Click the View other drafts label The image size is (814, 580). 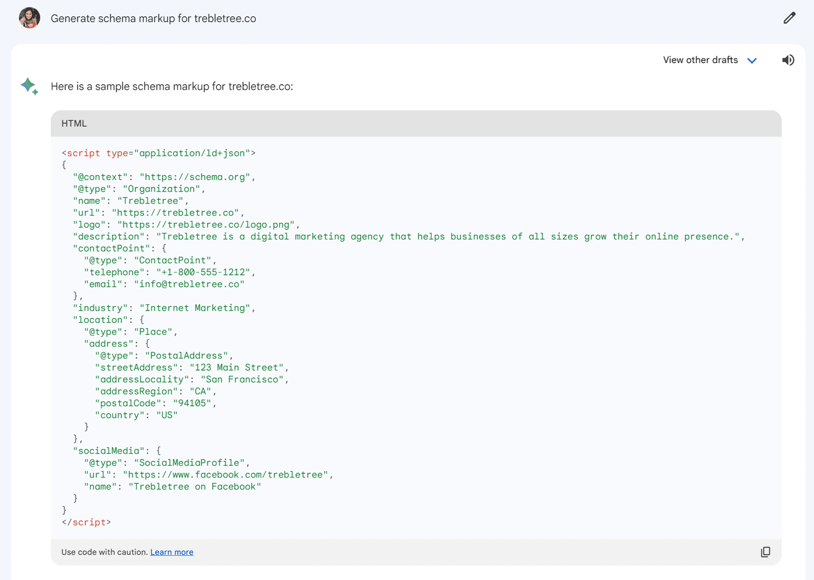pos(700,60)
